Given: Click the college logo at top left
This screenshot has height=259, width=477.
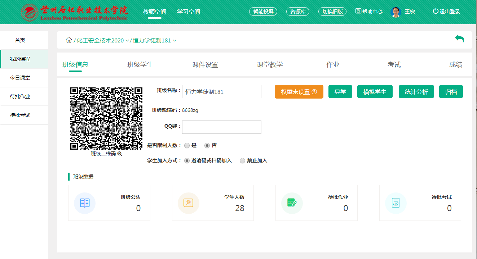Looking at the screenshot, I should click(x=75, y=12).
